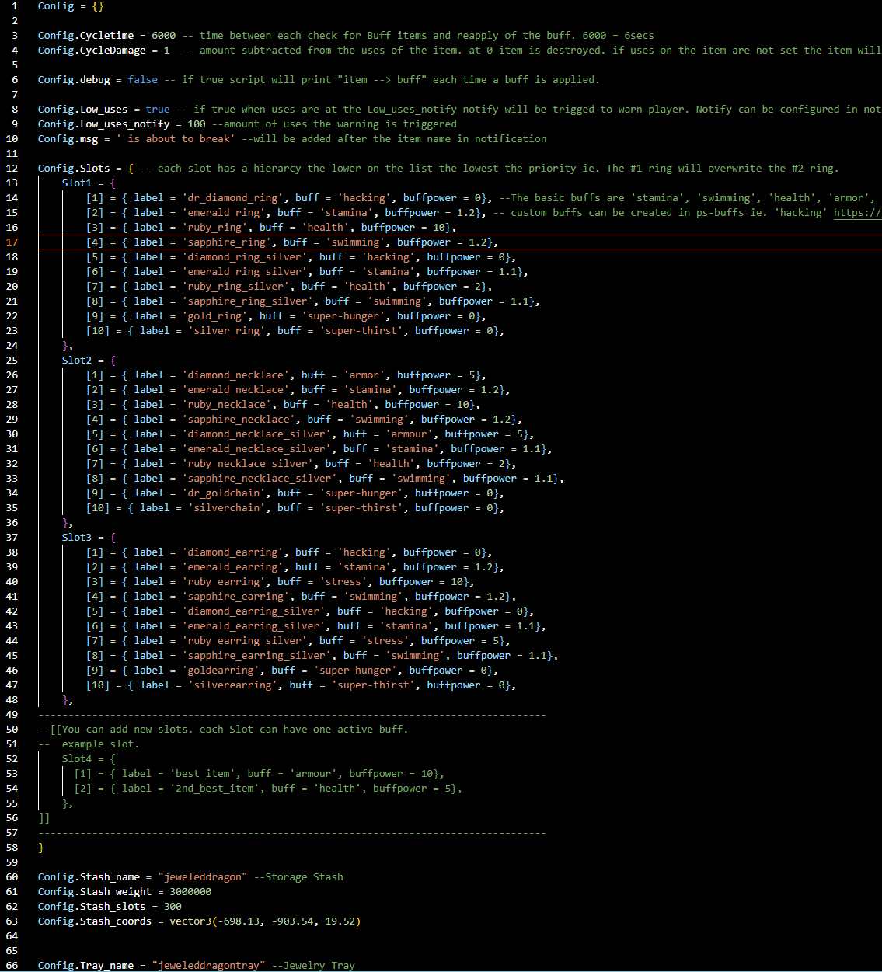This screenshot has height=972, width=882.
Task: Click the Slot3 table name
Action: pyautogui.click(x=77, y=538)
